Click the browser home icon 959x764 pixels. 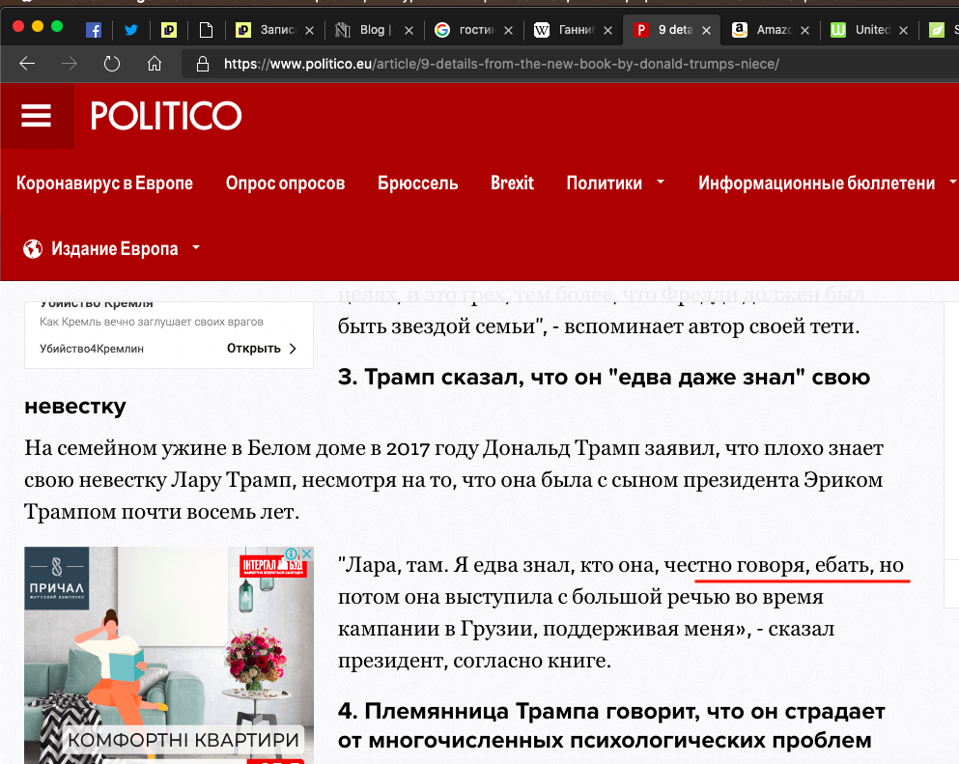tap(155, 65)
